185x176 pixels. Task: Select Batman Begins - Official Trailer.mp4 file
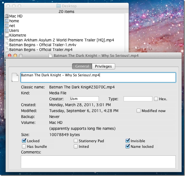65,50
